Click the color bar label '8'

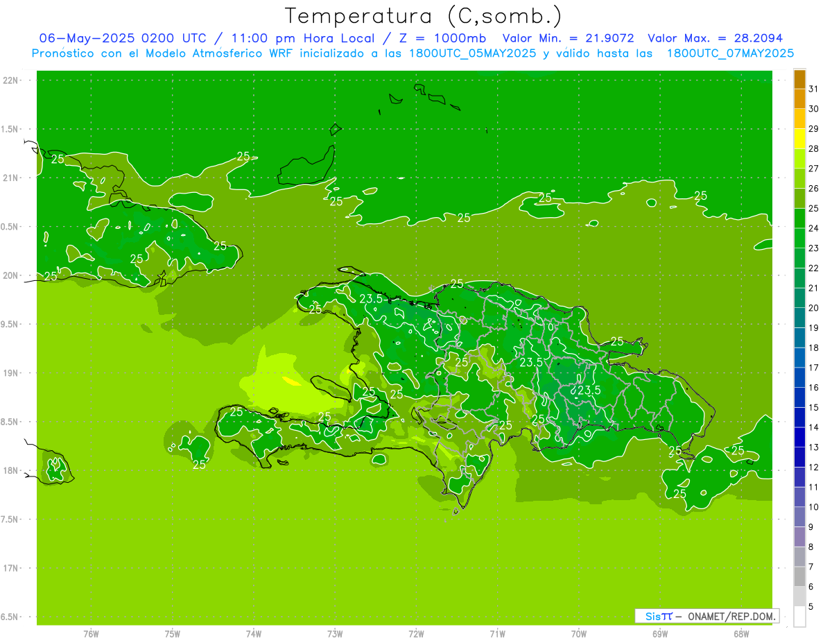click(x=811, y=547)
